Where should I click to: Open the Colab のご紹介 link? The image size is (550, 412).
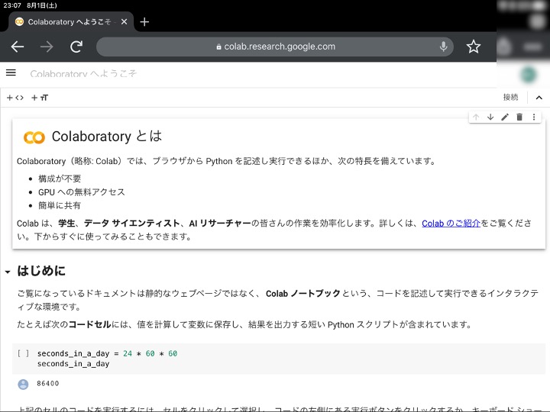(451, 223)
